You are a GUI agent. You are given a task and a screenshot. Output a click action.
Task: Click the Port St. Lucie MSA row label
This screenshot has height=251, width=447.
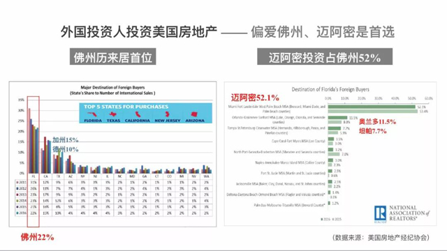[x=293, y=173]
